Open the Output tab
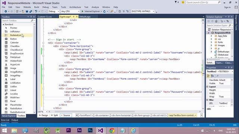The width and height of the screenshot is (239, 134). click(x=15, y=120)
